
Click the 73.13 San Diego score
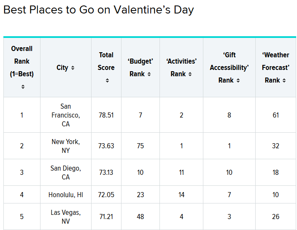point(106,172)
